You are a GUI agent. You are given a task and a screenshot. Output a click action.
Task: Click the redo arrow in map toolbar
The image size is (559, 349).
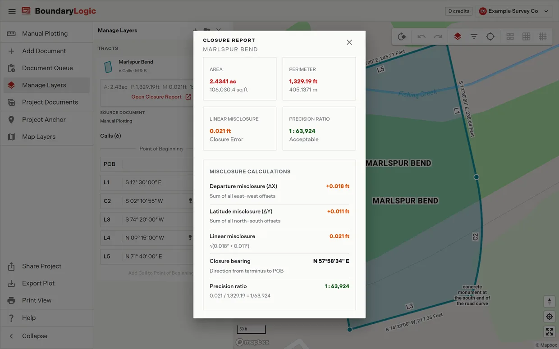[438, 37]
